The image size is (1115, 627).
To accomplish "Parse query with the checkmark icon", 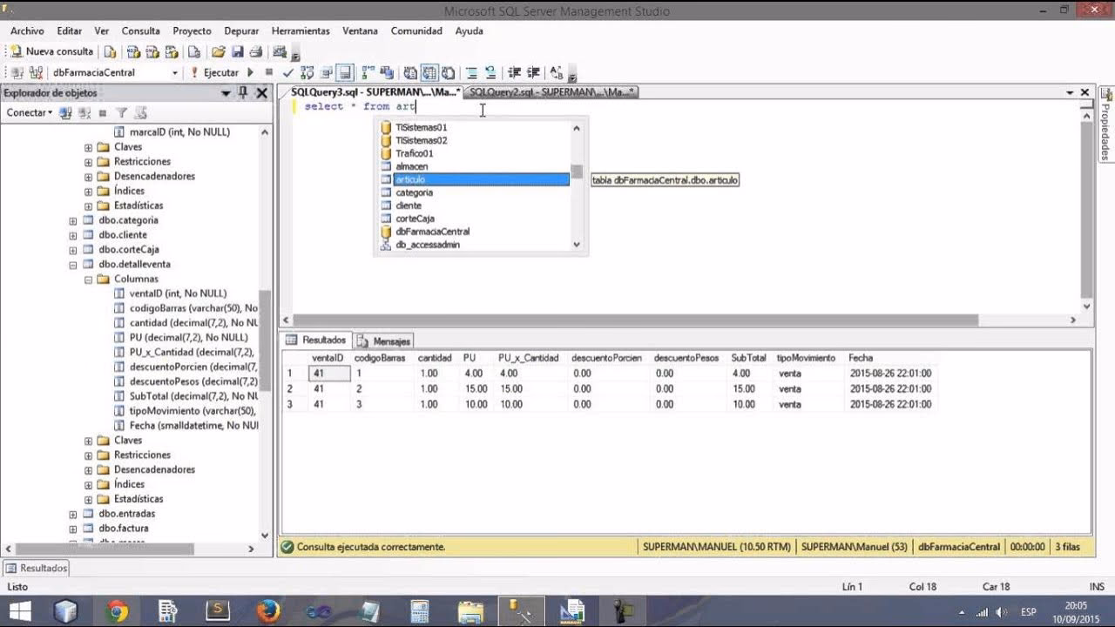I will [288, 72].
